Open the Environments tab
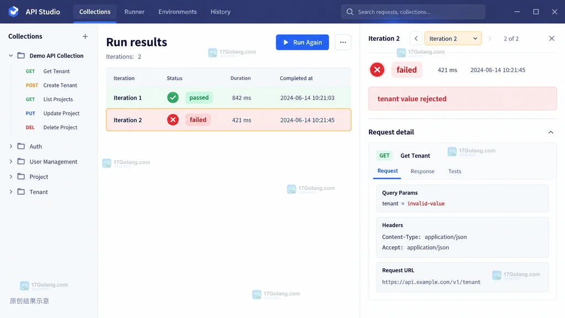 click(178, 12)
